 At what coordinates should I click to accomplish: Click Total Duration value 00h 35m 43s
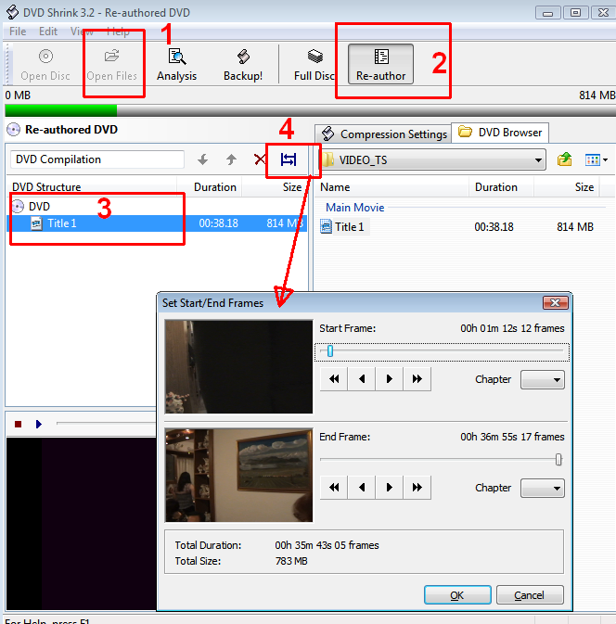pos(327,545)
